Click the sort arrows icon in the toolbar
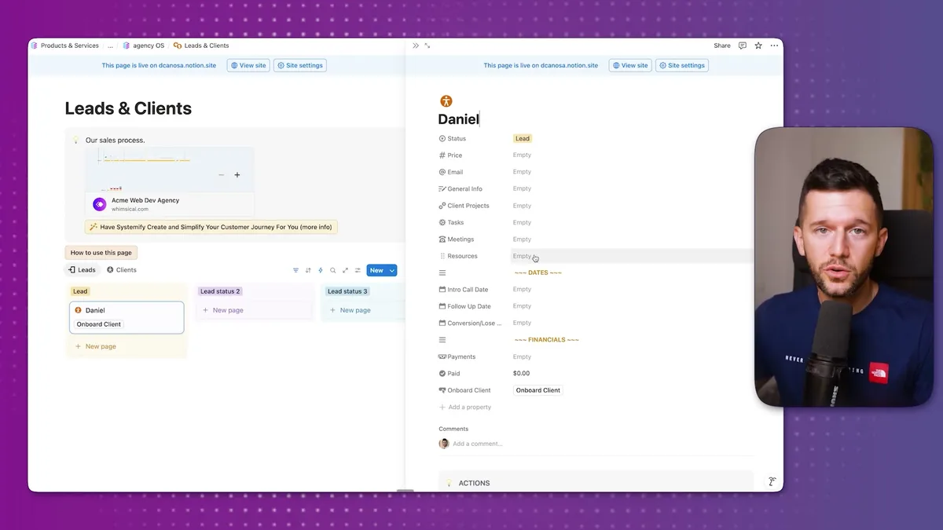This screenshot has height=530, width=943. pos(308,270)
